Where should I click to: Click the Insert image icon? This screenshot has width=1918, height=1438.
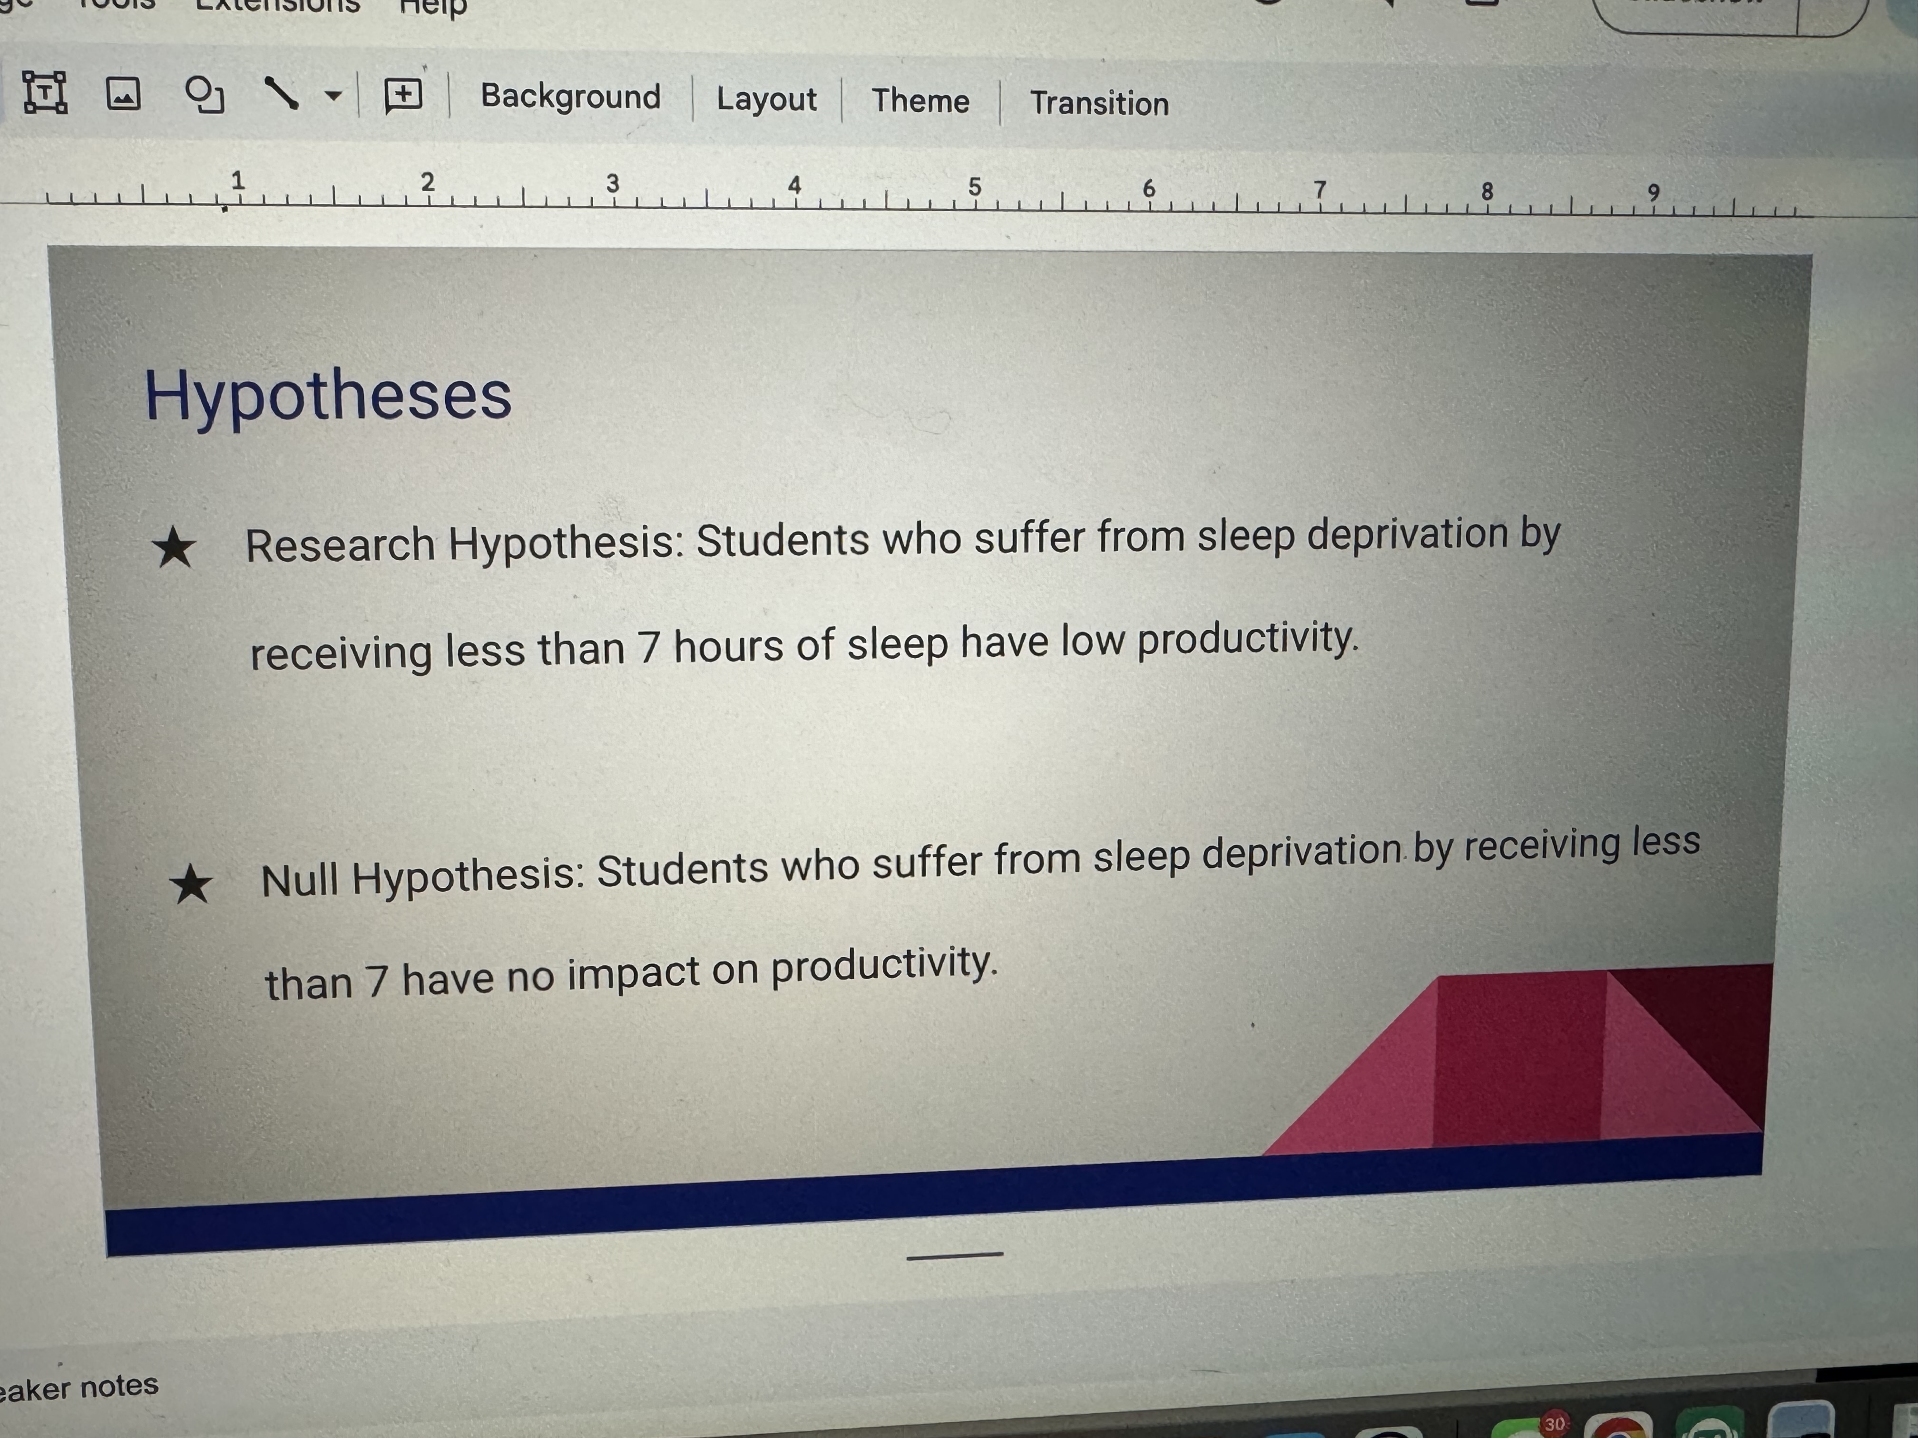point(124,96)
